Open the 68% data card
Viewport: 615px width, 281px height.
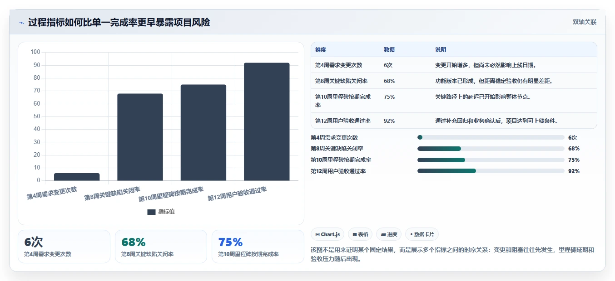point(161,247)
